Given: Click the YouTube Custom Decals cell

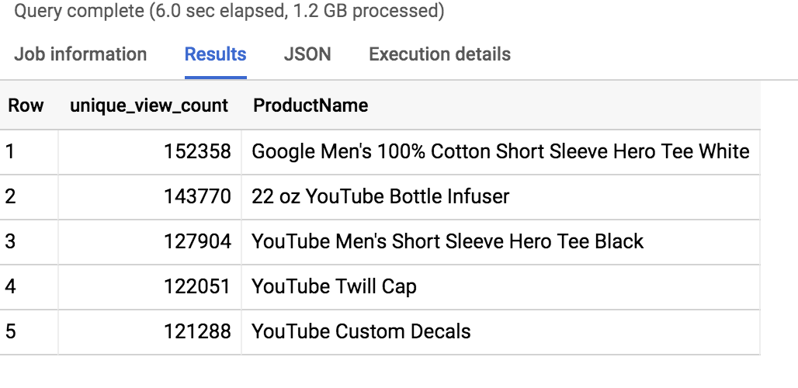Looking at the screenshot, I should tap(361, 331).
